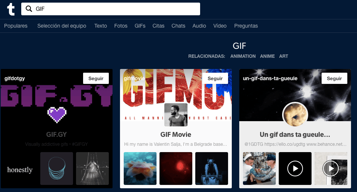Viewport: 357px width, 192px height.
Task: Open the gifmovie blog name link
Action: [x=134, y=78]
